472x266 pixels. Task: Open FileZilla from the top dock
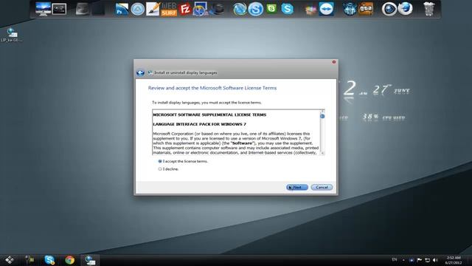185,10
